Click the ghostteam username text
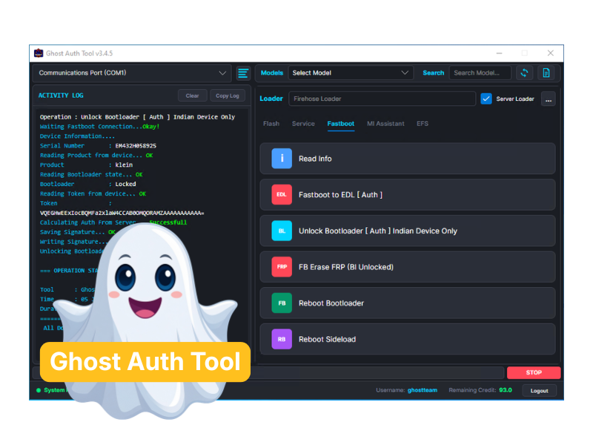This screenshot has height=445, width=593. point(422,390)
